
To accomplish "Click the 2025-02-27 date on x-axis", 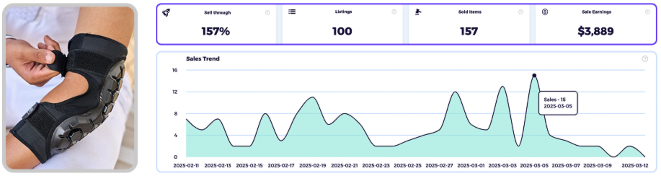I will pos(439,166).
